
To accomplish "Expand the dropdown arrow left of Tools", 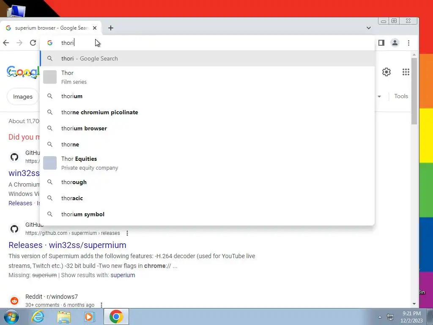I will 379,96.
